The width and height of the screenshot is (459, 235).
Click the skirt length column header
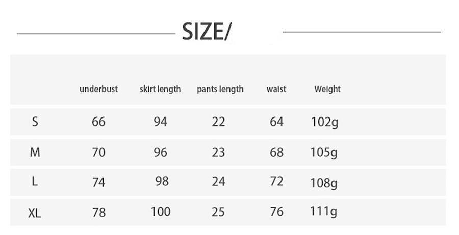160,89
